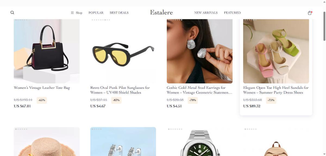This screenshot has width=326, height=156.
Task: Open the BEST DEALS menu item
Action: pos(119,13)
